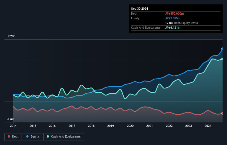The image size is (227, 145).
Task: Click the red Debt endpoint marker
Action: pos(222,113)
